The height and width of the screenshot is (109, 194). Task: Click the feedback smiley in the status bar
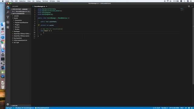pos(189,108)
